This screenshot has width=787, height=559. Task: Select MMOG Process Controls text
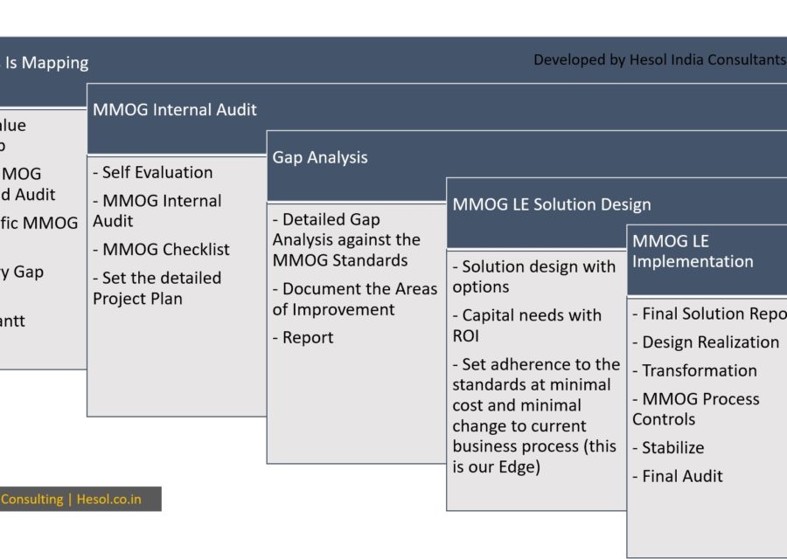coord(696,409)
